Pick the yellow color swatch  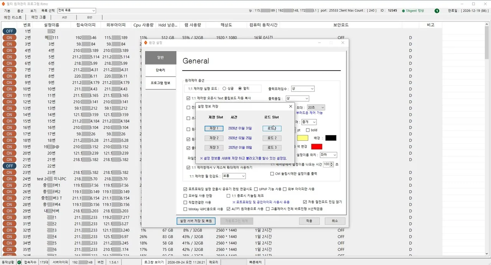point(303,138)
